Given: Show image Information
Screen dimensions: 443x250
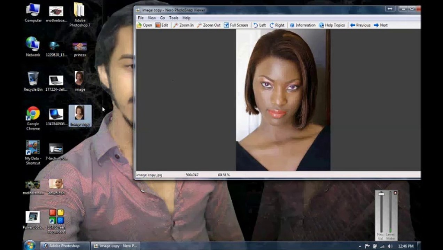Looking at the screenshot, I should (x=302, y=25).
